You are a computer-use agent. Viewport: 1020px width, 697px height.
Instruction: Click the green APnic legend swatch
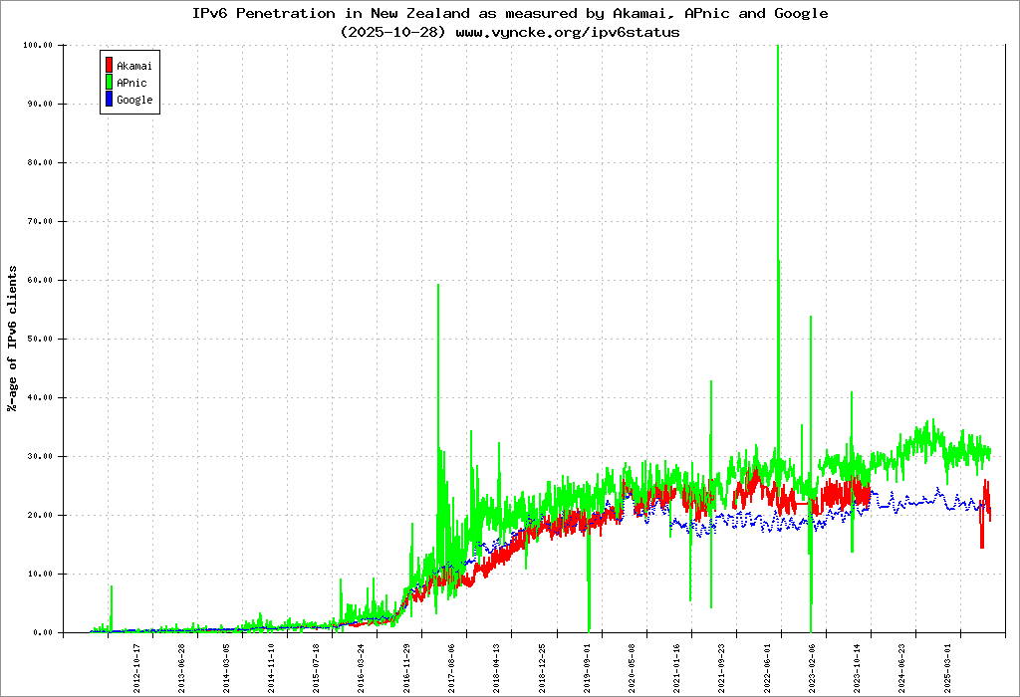[x=110, y=82]
